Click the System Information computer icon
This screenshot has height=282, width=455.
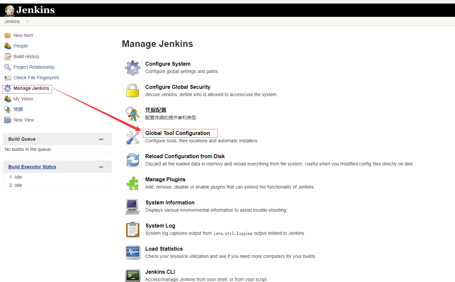(133, 206)
